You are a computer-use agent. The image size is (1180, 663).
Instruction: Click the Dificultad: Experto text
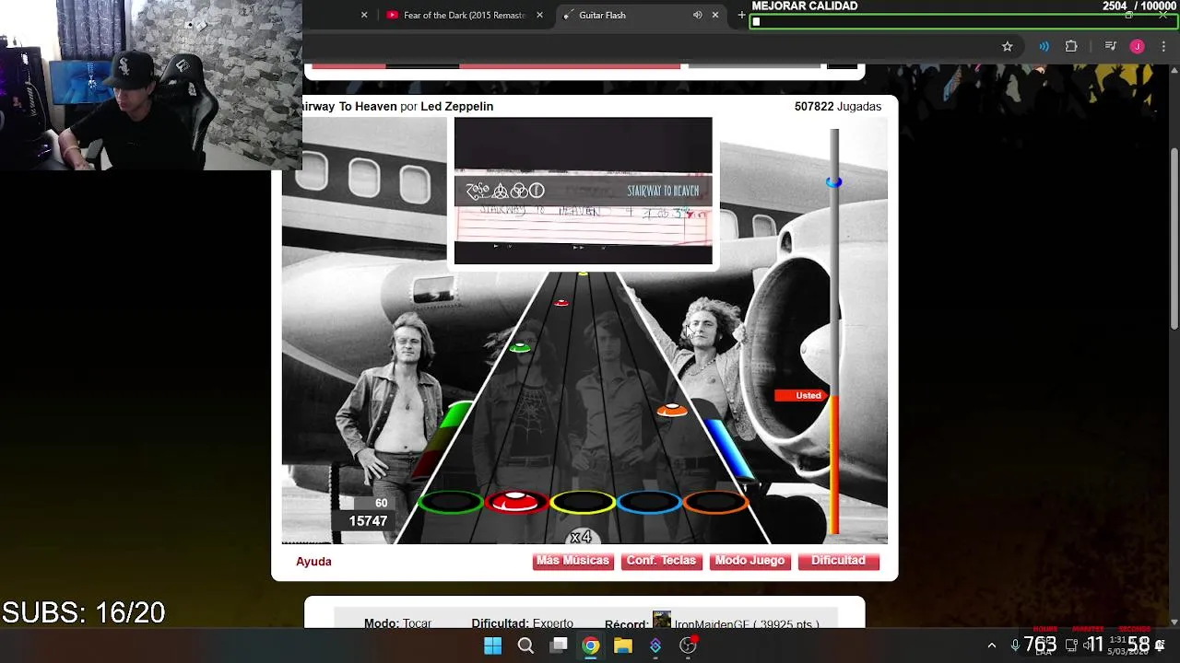[522, 623]
